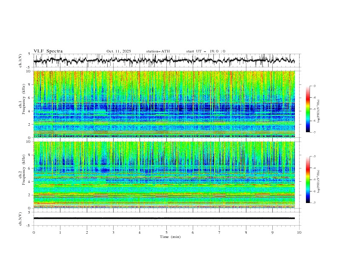Viewport: 337px width, 261px height.
Task: Click the ch.3 voltage trace band
Action: 164,218
